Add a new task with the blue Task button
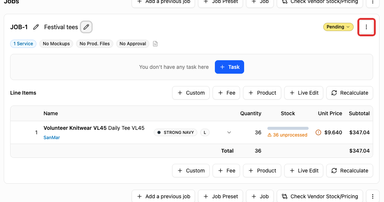The width and height of the screenshot is (384, 202). [x=229, y=67]
